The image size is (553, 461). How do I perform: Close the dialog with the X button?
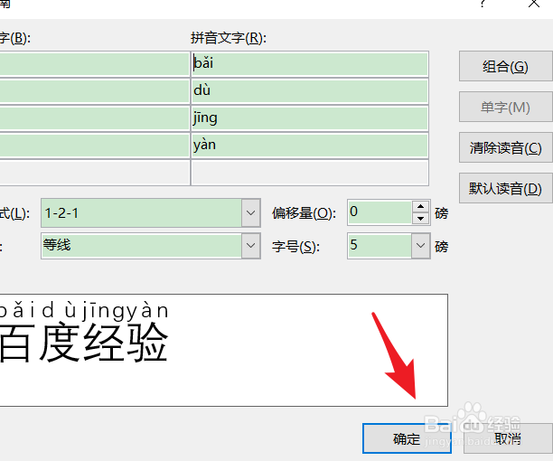(x=534, y=4)
